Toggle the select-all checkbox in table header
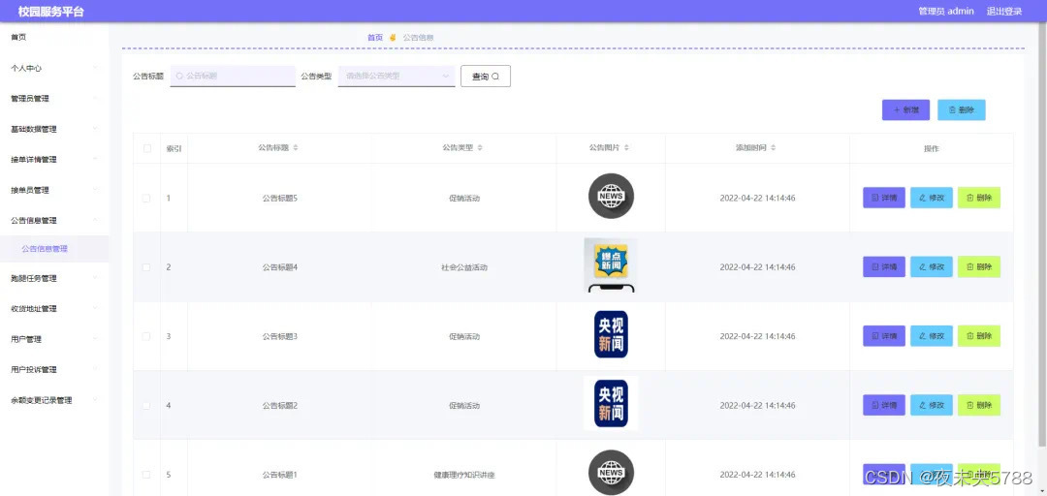 pos(147,148)
